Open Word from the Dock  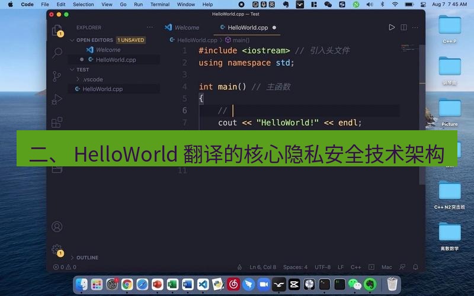pyautogui.click(x=188, y=285)
